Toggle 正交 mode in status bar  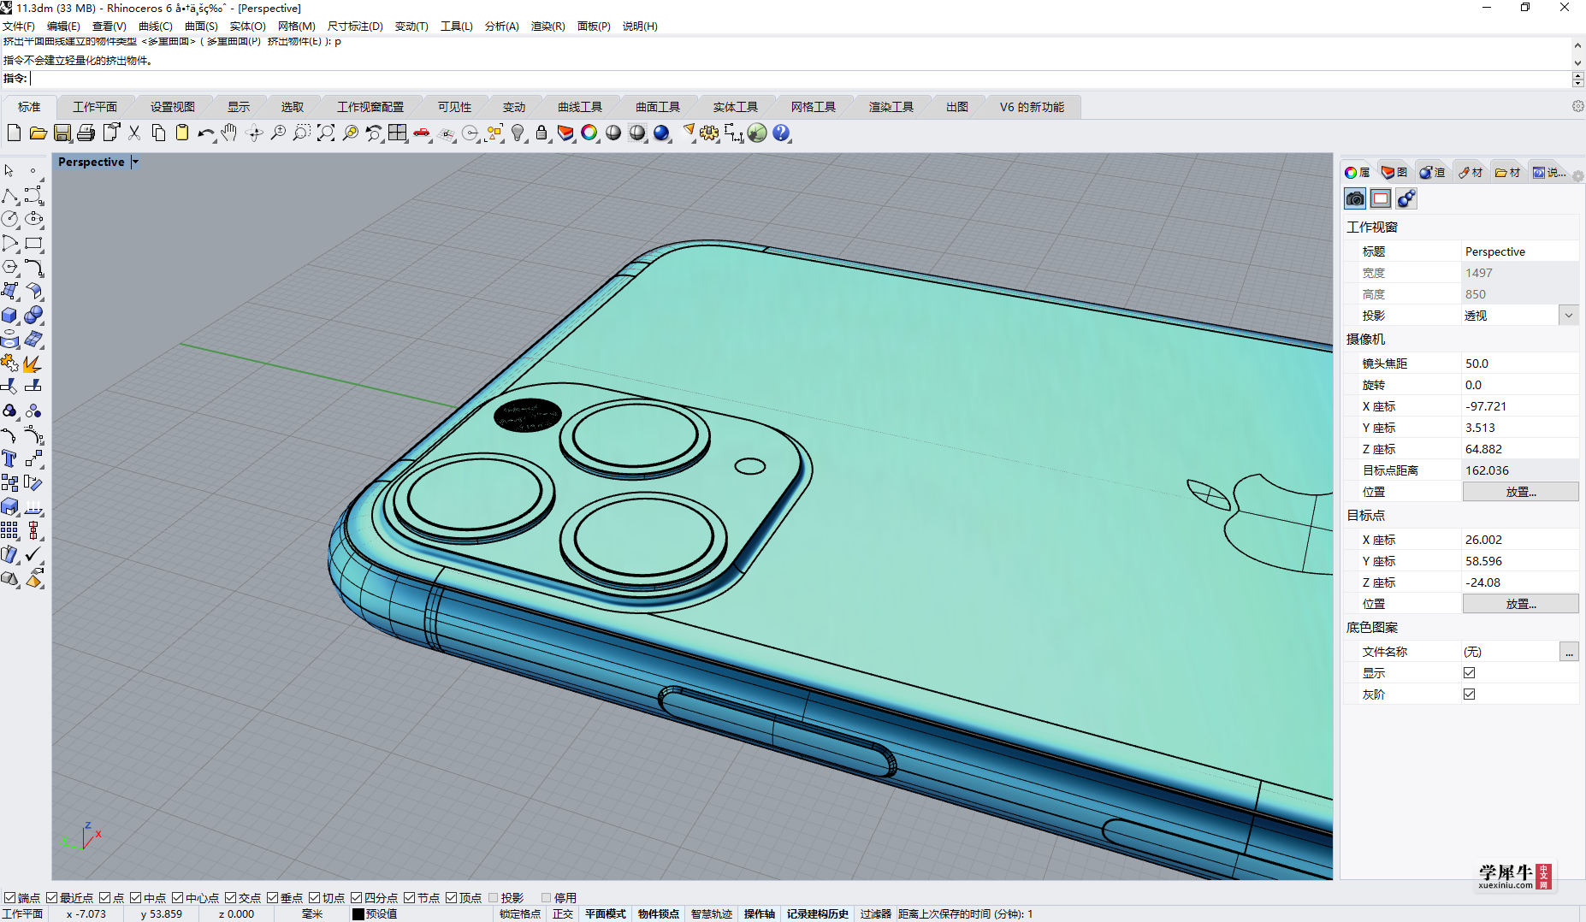point(563,914)
